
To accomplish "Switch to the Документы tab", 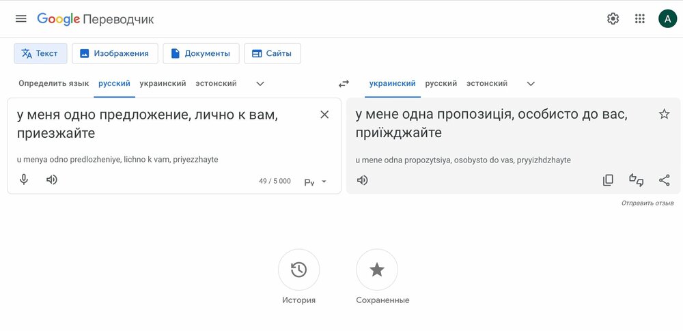I will (x=201, y=53).
